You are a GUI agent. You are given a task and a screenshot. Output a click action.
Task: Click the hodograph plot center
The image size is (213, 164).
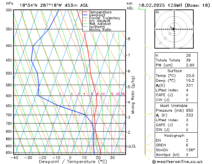coord(174,29)
